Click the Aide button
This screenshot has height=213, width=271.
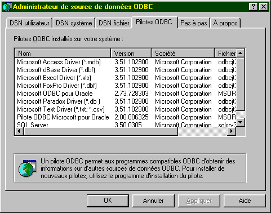click(245, 201)
